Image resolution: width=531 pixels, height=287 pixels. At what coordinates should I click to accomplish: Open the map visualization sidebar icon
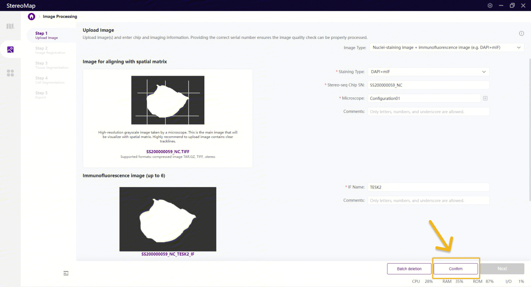[10, 26]
